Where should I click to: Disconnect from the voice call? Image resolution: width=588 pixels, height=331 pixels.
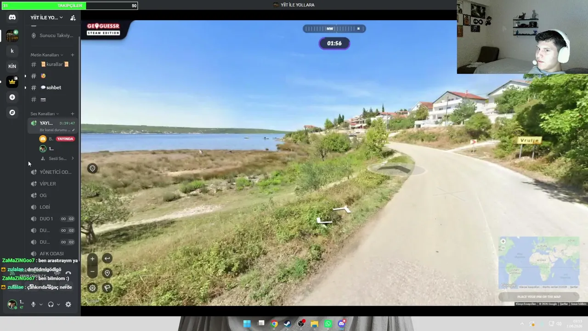[x=68, y=274]
